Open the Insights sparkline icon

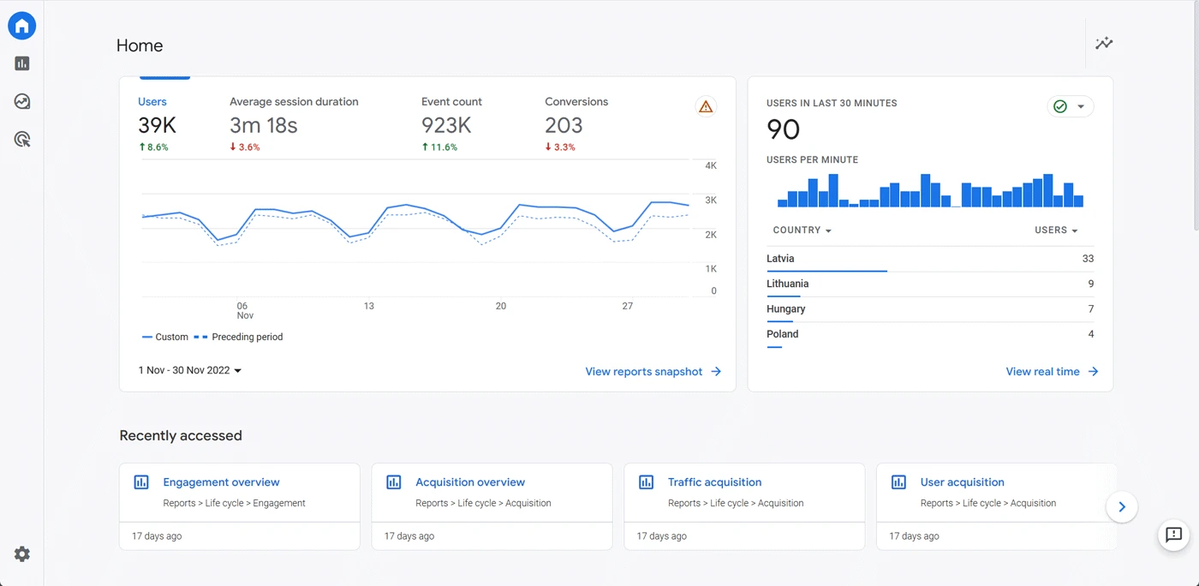point(1104,43)
